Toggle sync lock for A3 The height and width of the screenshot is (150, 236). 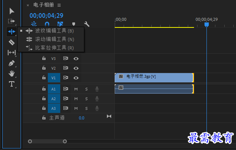pyautogui.click(x=65, y=108)
